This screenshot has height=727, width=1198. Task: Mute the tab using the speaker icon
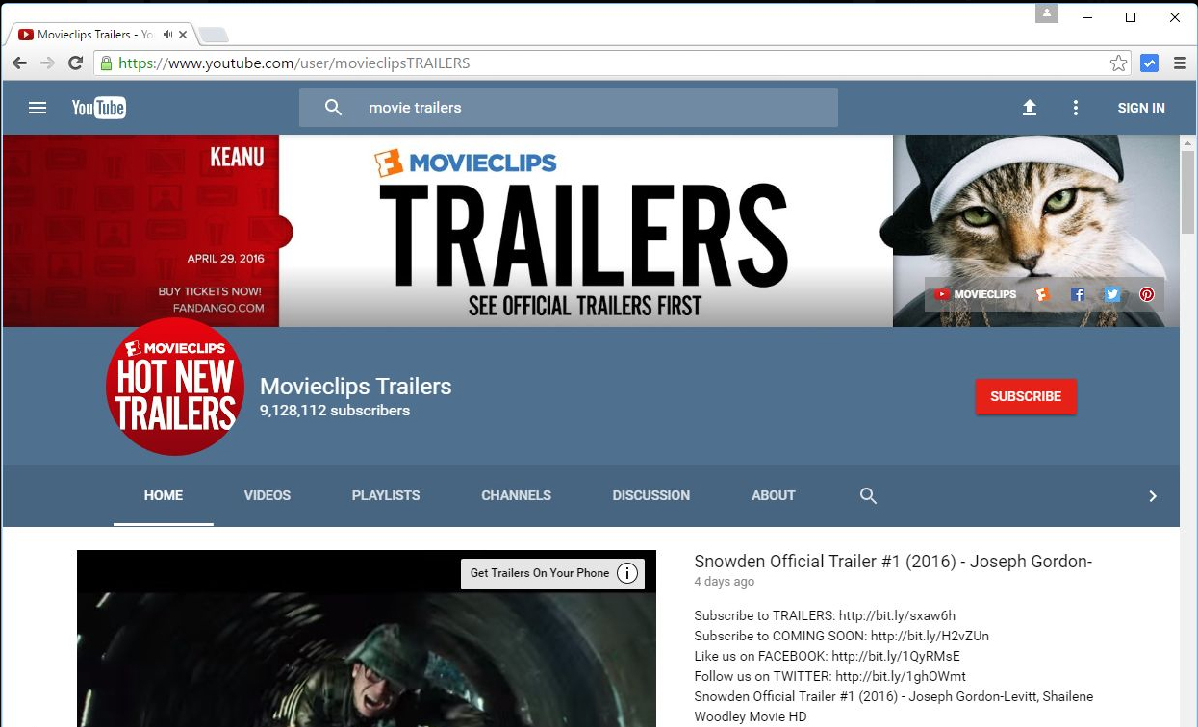(167, 35)
